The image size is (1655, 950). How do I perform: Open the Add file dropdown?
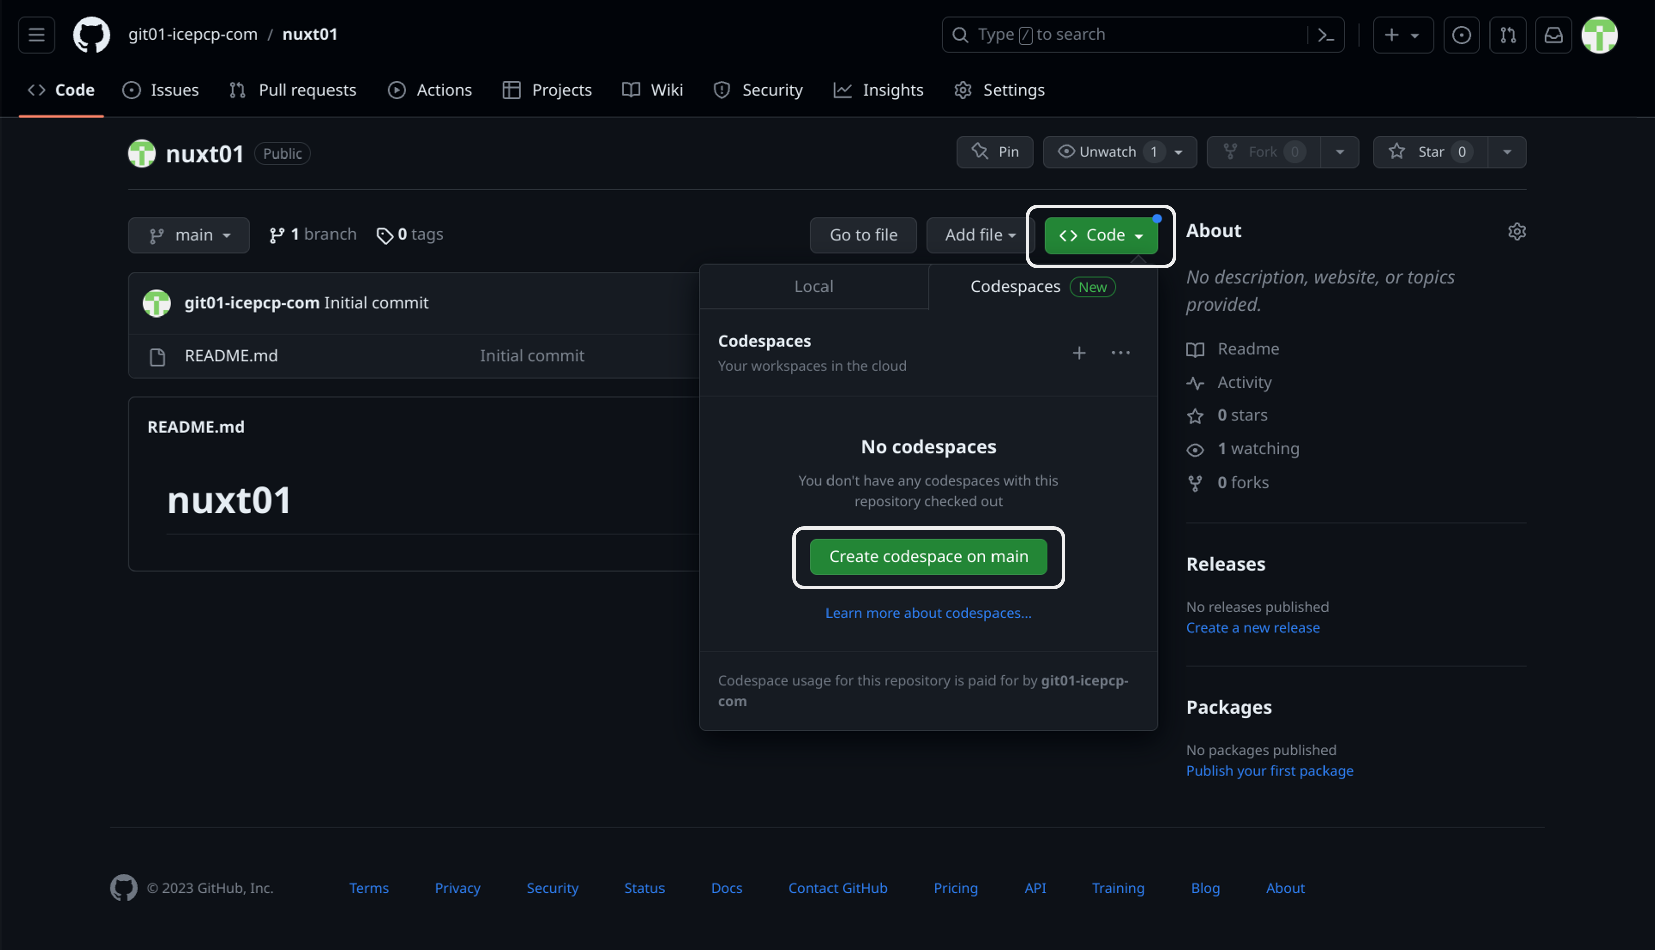980,235
